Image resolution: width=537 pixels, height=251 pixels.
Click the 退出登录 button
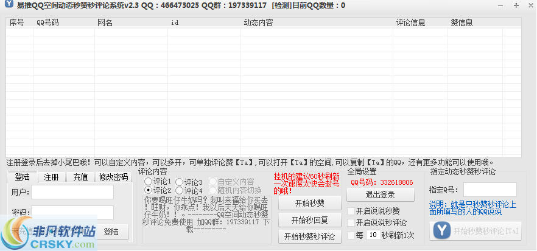(380, 194)
